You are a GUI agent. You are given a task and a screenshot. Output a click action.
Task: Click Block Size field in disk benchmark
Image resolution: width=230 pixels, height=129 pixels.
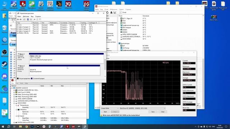pyautogui.click(x=189, y=110)
